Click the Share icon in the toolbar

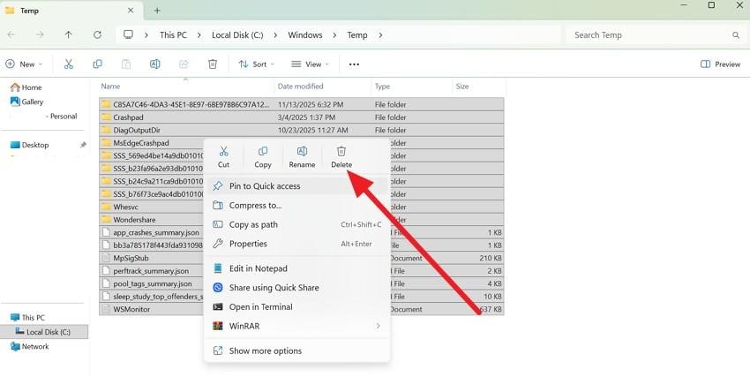coord(184,64)
